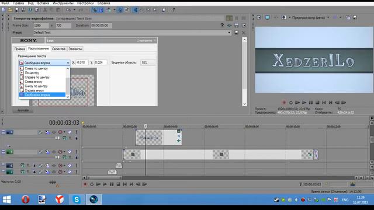Click the X position field in text placement
This screenshot has height=210, width=374.
point(82,62)
